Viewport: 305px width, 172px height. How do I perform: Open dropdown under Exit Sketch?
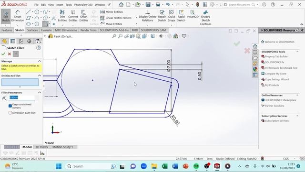(6, 25)
